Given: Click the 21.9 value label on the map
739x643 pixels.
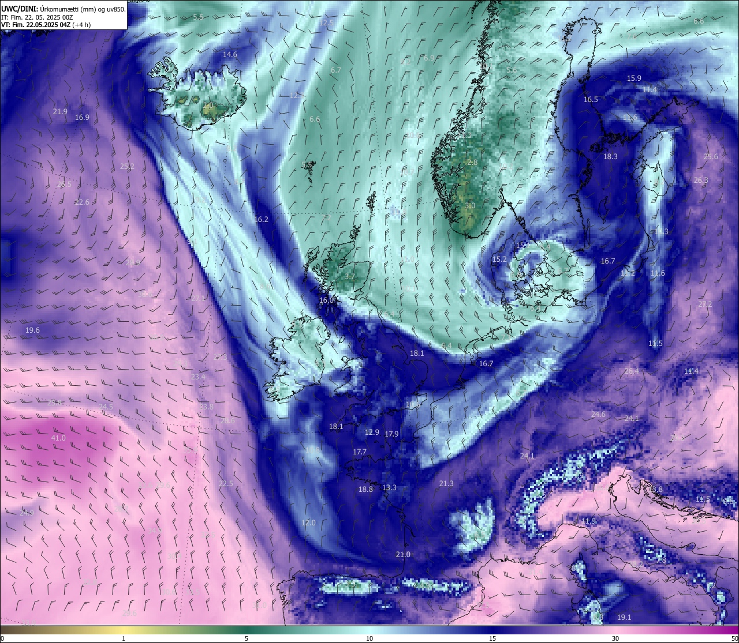Looking at the screenshot, I should [x=60, y=112].
